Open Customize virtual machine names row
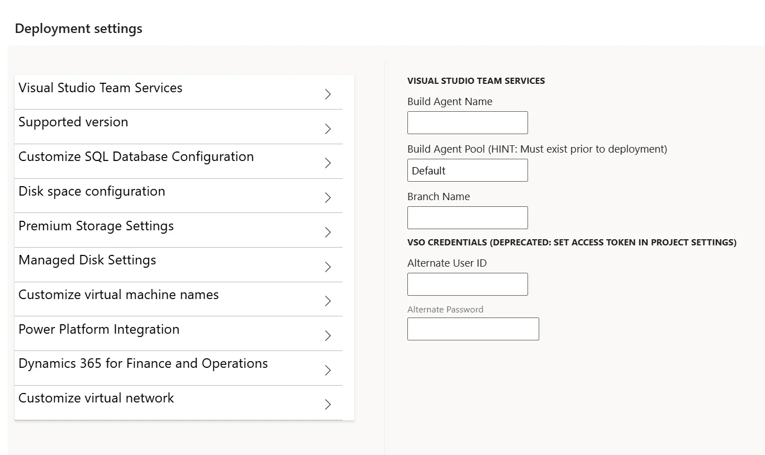The height and width of the screenshot is (455, 765). [178, 299]
